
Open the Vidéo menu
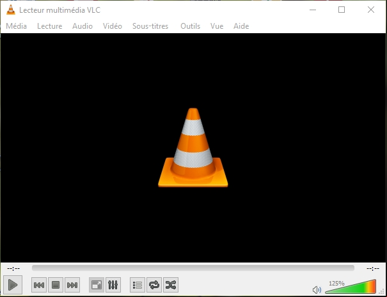point(113,26)
